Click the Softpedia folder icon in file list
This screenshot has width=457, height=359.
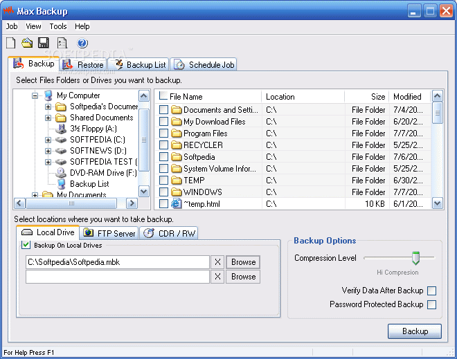pyautogui.click(x=176, y=157)
